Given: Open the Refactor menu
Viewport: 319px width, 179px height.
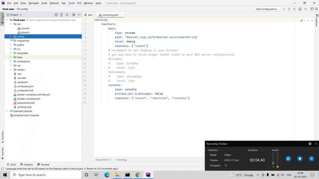Looking at the screenshot, I should coord(54,3).
